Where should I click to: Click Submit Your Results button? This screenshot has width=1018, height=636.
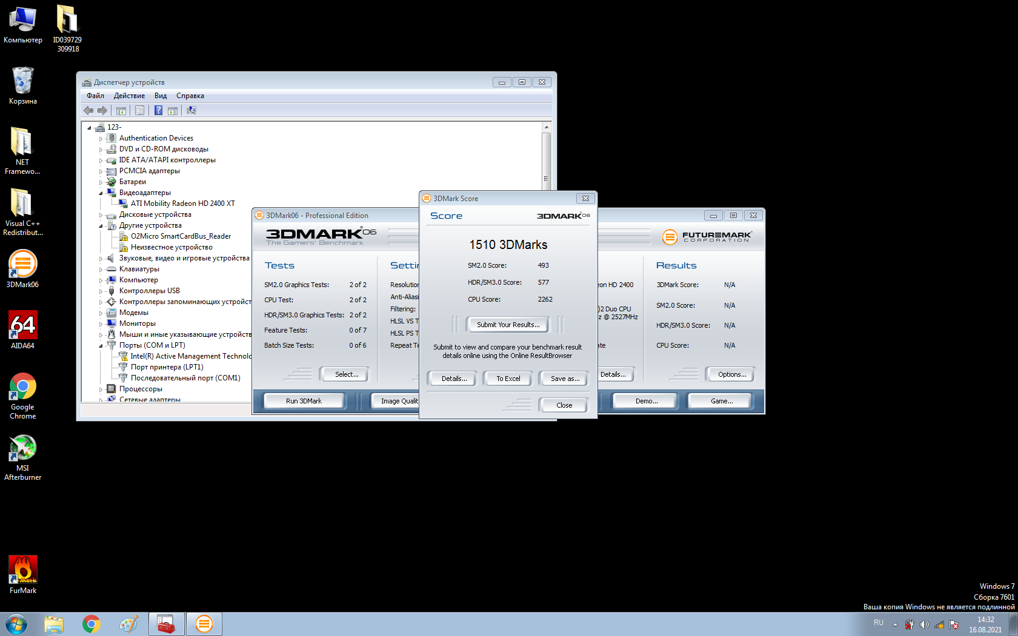(x=508, y=325)
